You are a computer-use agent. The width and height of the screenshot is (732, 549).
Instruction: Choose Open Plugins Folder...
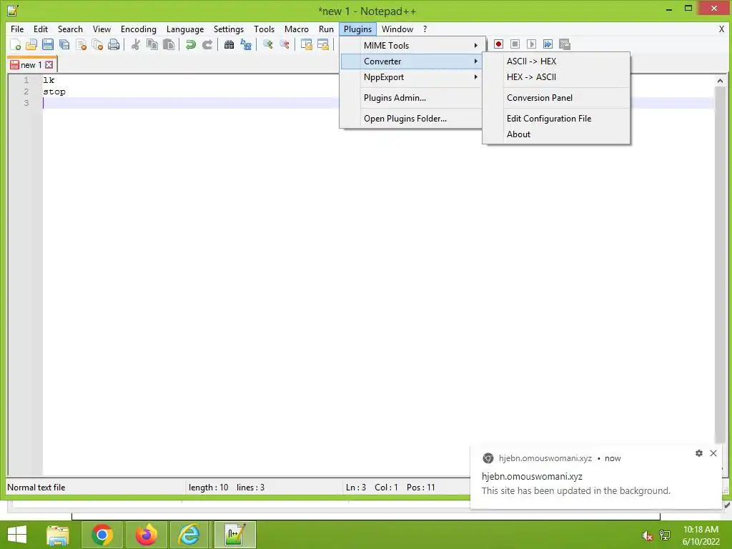[x=411, y=119]
